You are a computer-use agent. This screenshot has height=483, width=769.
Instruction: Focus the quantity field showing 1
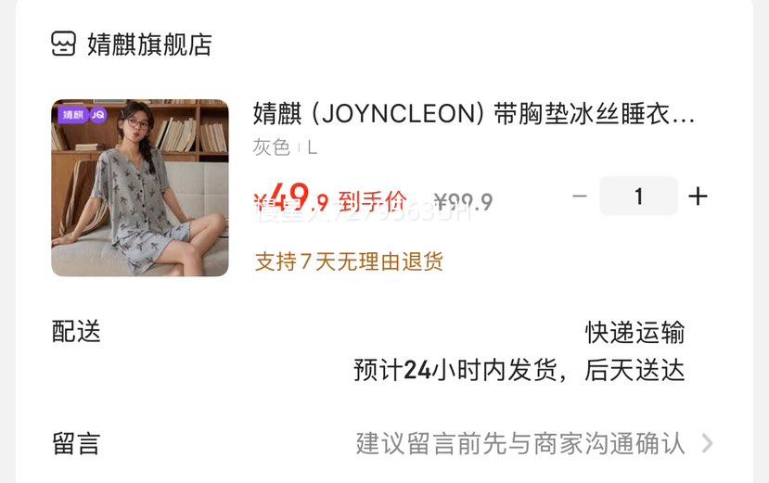(638, 197)
